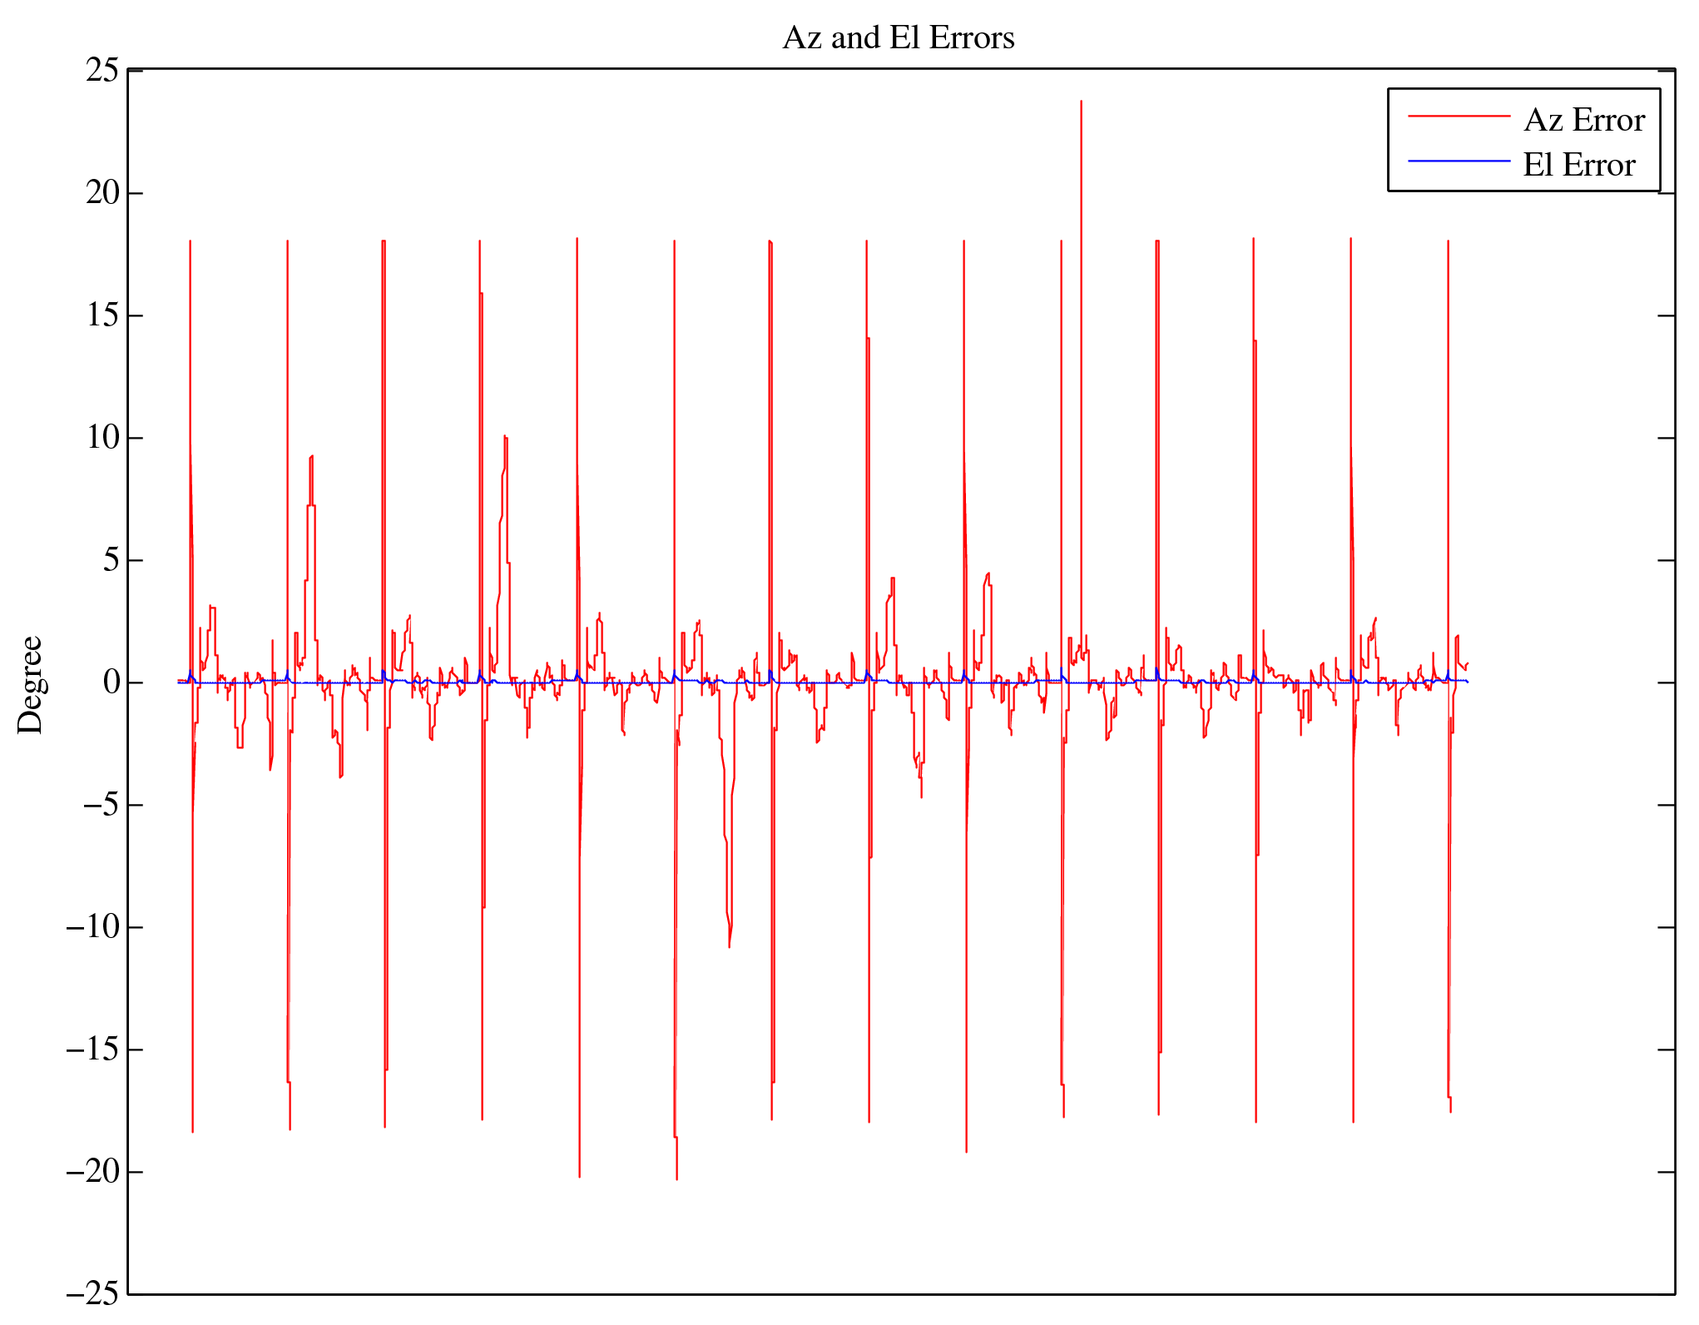The width and height of the screenshot is (1699, 1325).
Task: Click the red Az Error legend line sample
Action: (1459, 117)
